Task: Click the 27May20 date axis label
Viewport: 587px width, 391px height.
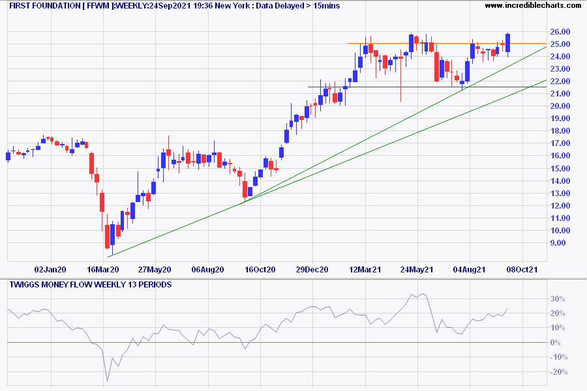Action: click(x=155, y=270)
